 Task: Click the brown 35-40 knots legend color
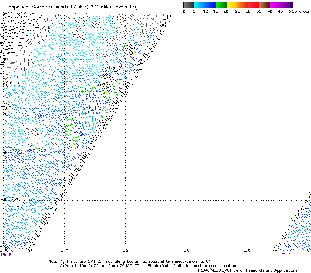265,5
